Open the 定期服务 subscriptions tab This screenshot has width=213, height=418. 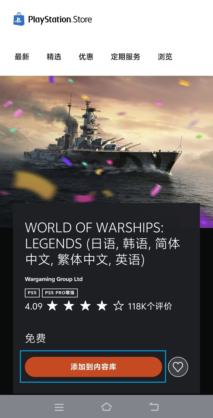point(125,57)
